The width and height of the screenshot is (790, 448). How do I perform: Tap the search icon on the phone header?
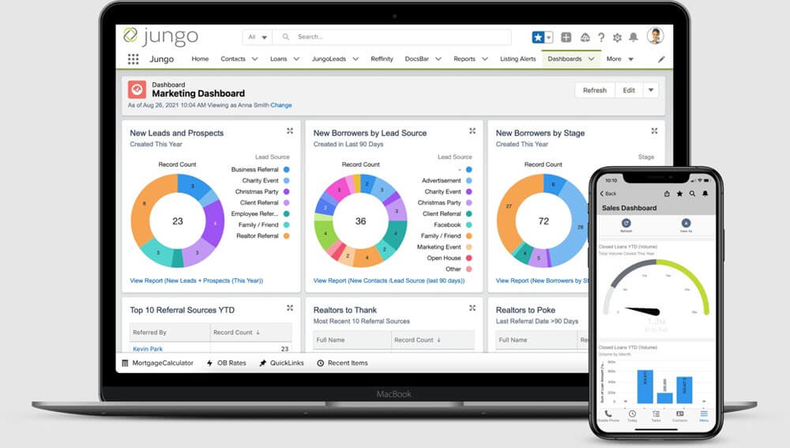692,194
